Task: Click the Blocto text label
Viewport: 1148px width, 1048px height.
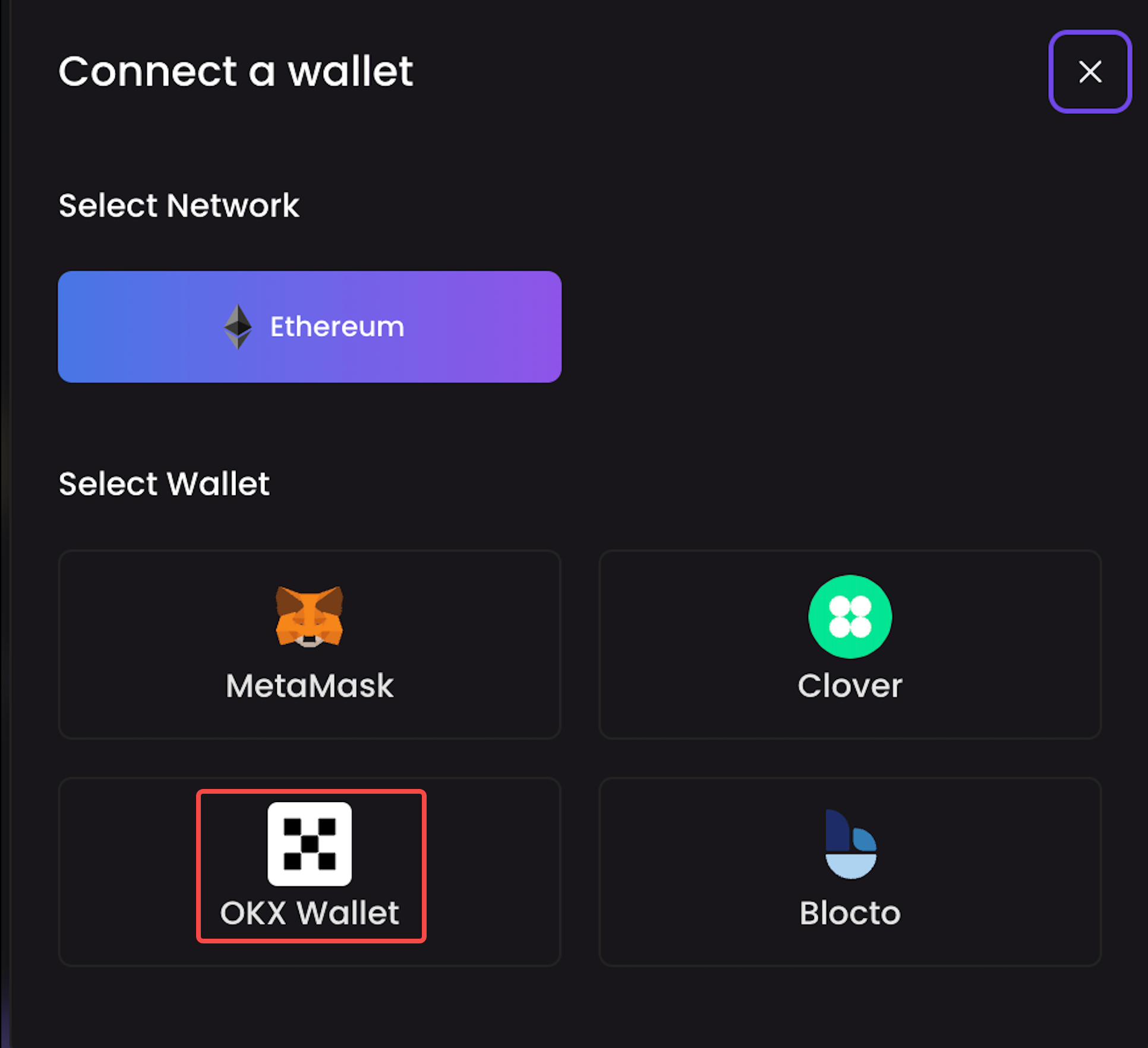Action: [x=850, y=913]
